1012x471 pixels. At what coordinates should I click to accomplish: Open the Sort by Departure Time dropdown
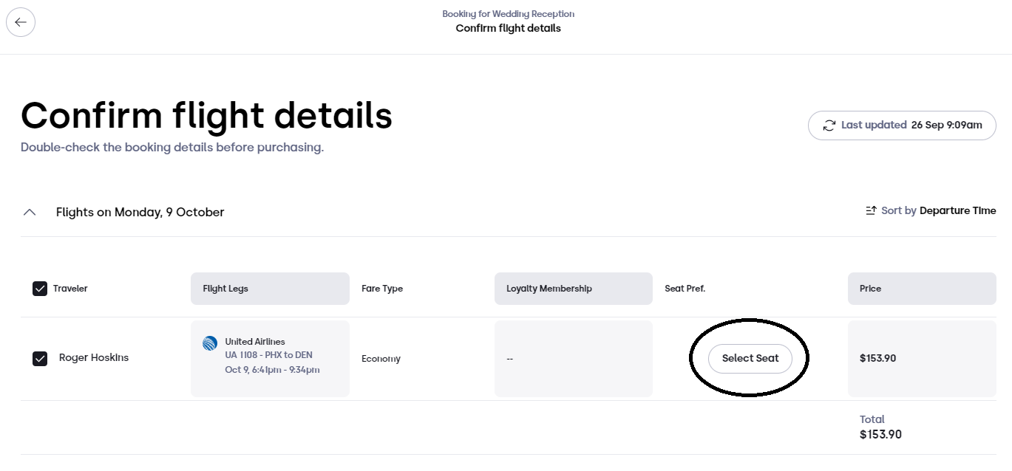coord(931,211)
